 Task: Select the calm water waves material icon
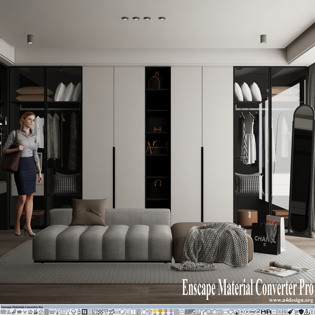(x=3, y=312)
